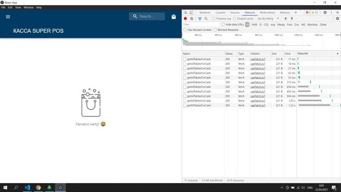This screenshot has height=192, width=341.
Task: Sort requests by Time column header
Action: click(x=290, y=54)
